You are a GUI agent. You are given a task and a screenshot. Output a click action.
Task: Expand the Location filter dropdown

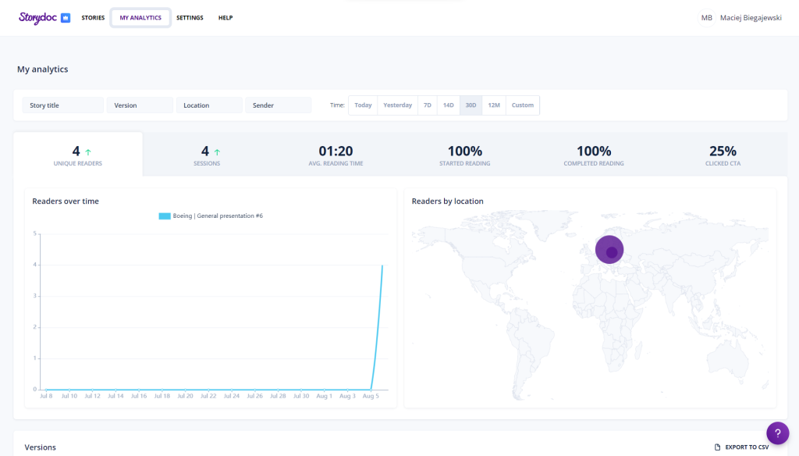(208, 105)
